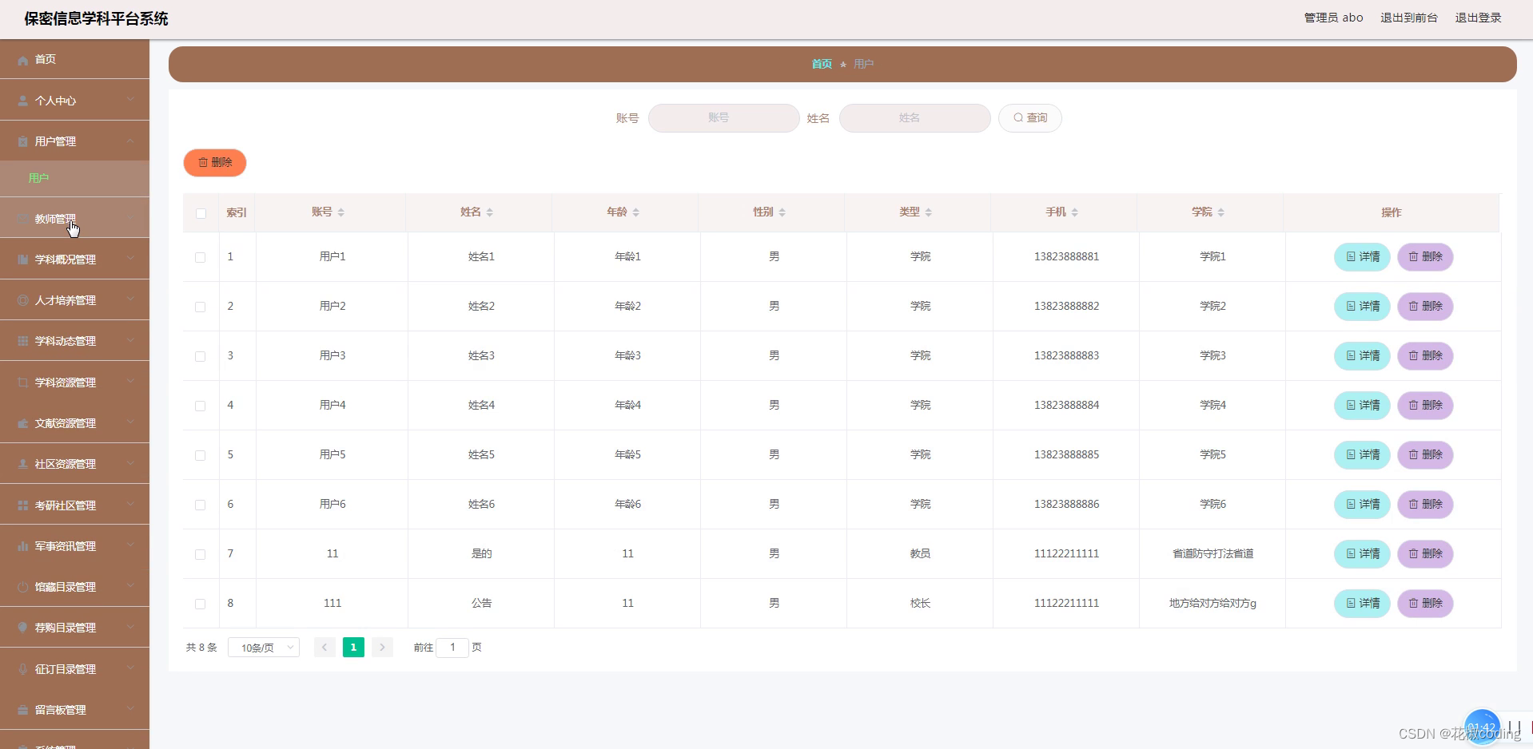Click the icon beside 文献资源管理
The height and width of the screenshot is (749, 1533).
(x=22, y=423)
